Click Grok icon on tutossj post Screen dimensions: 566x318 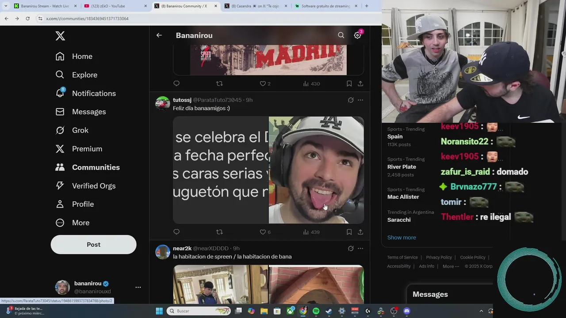[x=351, y=100]
